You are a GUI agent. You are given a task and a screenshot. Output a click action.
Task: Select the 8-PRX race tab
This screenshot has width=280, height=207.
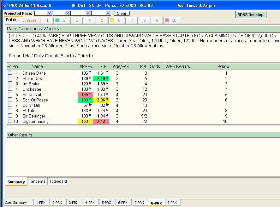point(157,203)
